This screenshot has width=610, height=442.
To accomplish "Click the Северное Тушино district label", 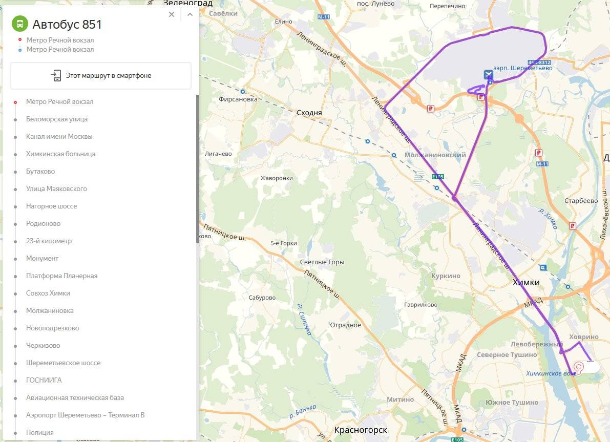I will click(507, 355).
